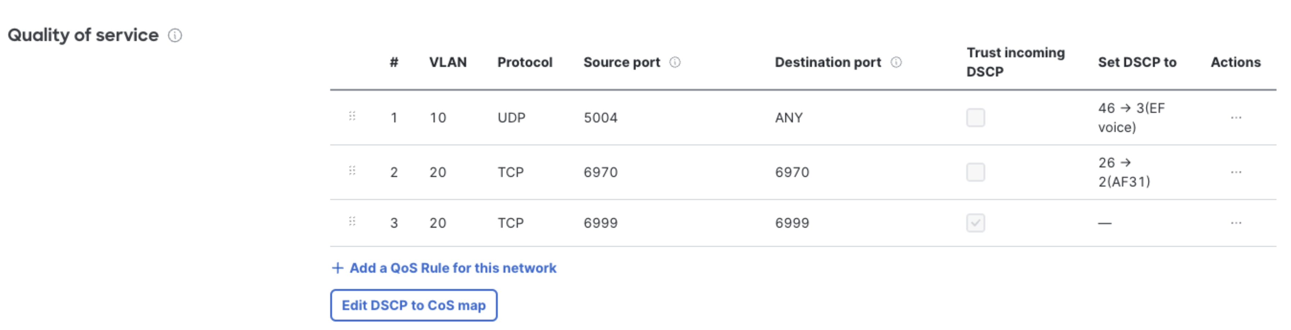1291x330 pixels.
Task: Toggle Trust incoming DSCP for UDP 5004 rule
Action: click(x=975, y=118)
